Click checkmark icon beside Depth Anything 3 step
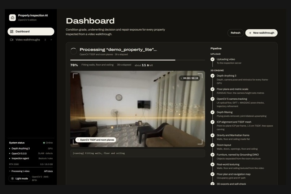Viewport: 291px width, 194px height. [213, 76]
